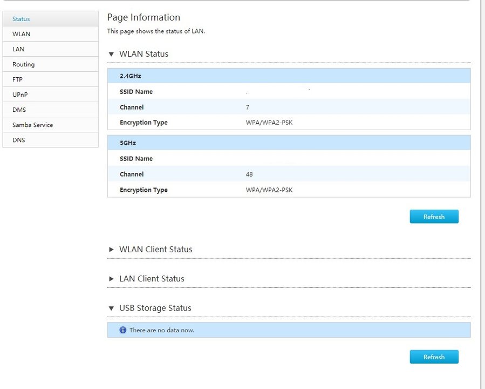Image resolution: width=485 pixels, height=389 pixels.
Task: Collapse the USB Storage Status section
Action: 112,308
